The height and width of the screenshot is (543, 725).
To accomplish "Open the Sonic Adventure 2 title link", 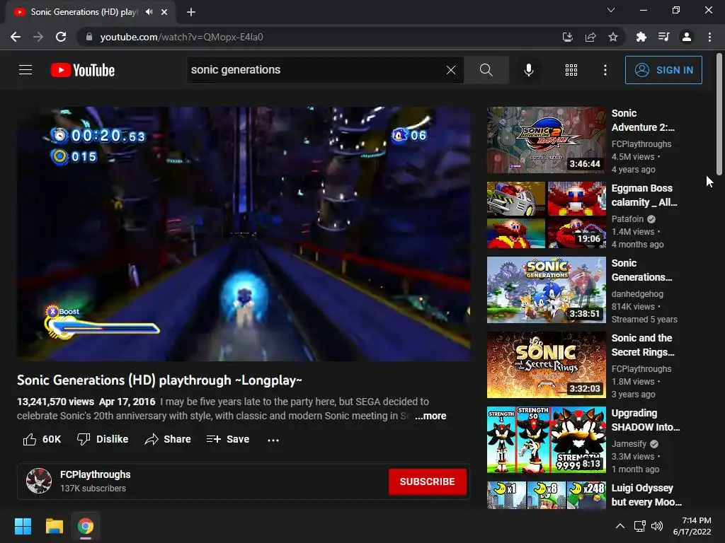I will click(x=643, y=120).
